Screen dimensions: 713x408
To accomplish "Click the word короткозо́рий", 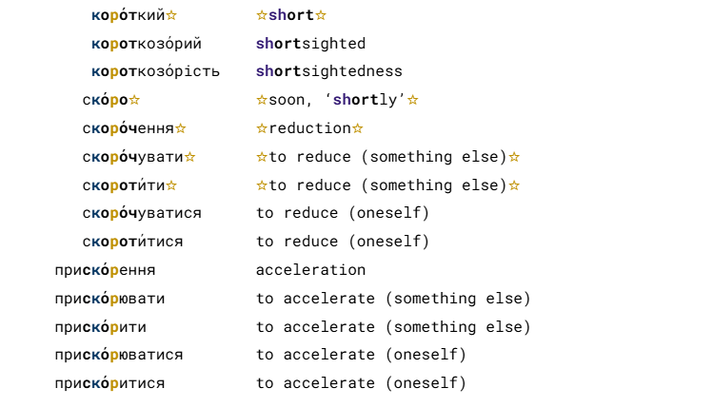I will (147, 44).
